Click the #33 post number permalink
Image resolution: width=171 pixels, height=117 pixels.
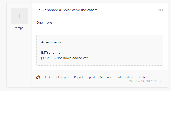point(161,10)
